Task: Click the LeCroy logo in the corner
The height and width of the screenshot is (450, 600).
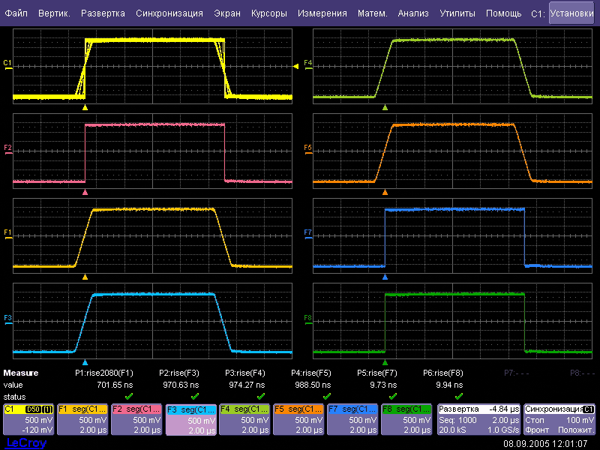Action: click(x=25, y=443)
